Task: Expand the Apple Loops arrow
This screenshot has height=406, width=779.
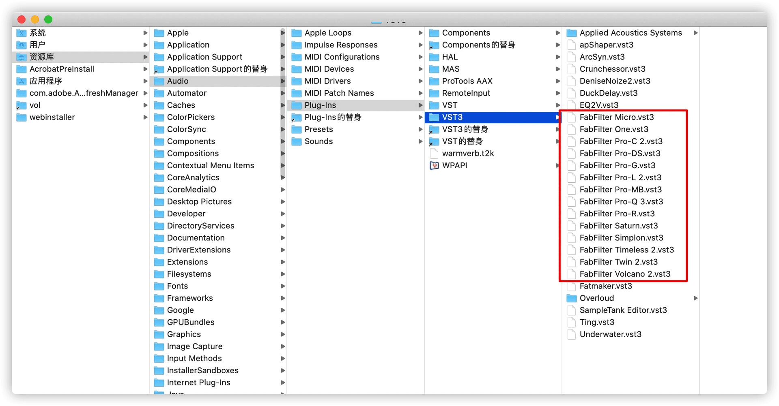Action: click(420, 33)
